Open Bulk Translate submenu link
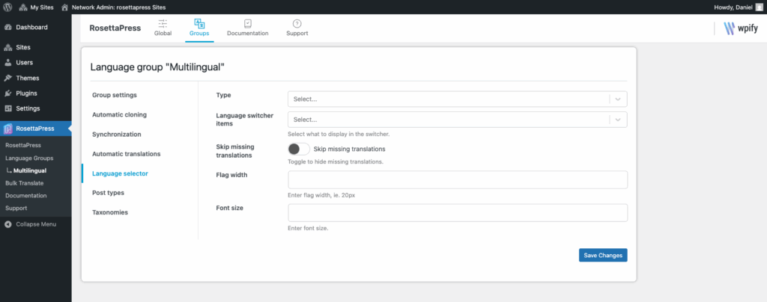The image size is (767, 302). coord(25,183)
